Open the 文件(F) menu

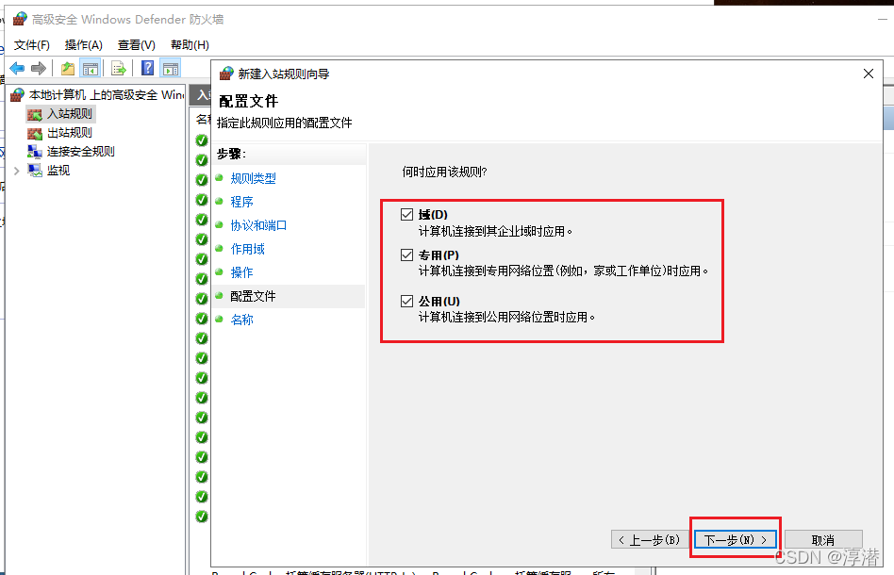click(x=32, y=44)
